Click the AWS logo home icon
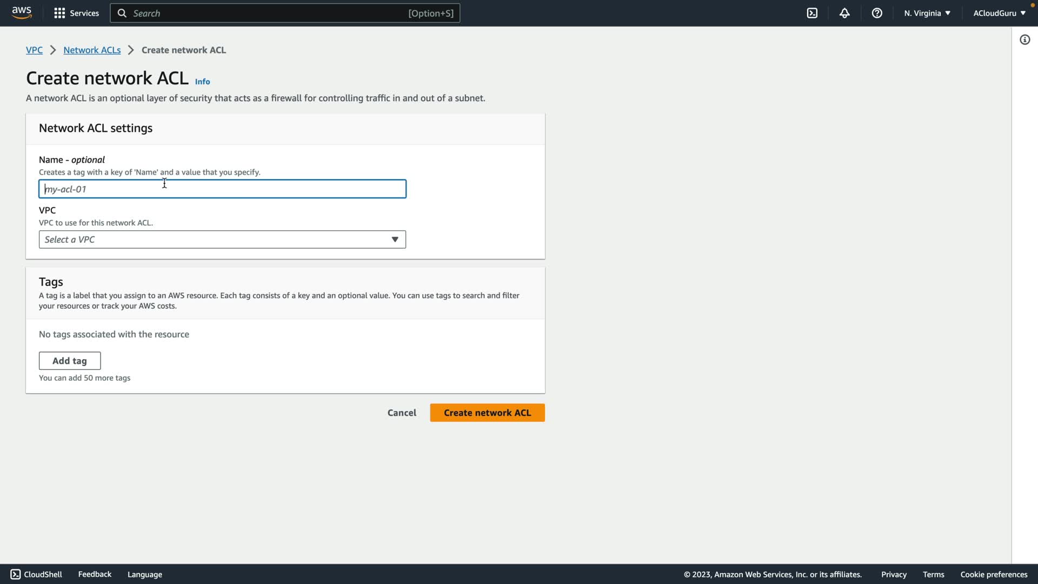1038x584 pixels. pyautogui.click(x=22, y=13)
